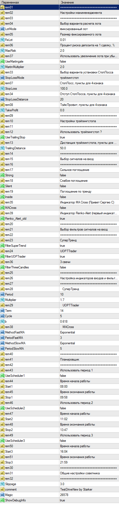Select the 'Настройки манименеджмента' description
The width and height of the screenshot is (119, 506).
[x=81, y=13]
